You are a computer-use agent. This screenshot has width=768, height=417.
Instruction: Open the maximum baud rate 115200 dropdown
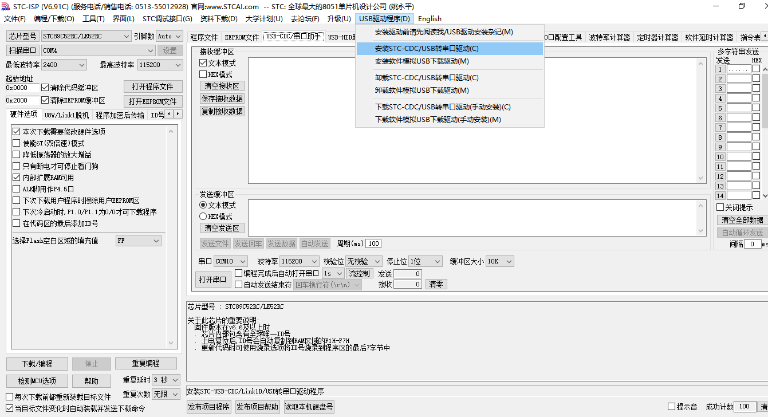point(160,65)
